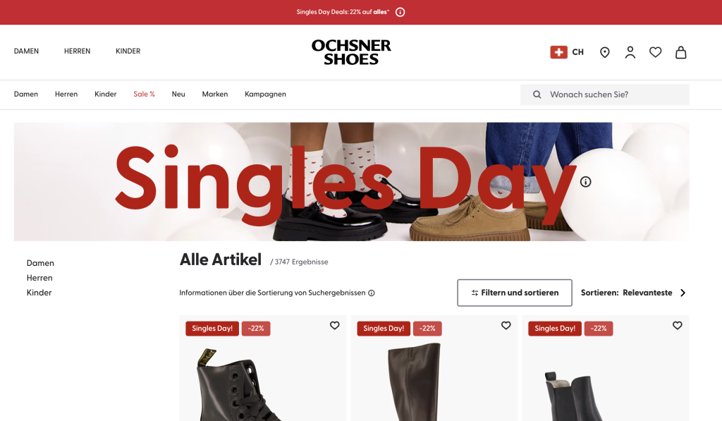Click the info icon beside sorting information text
This screenshot has width=722, height=421.
pos(371,293)
